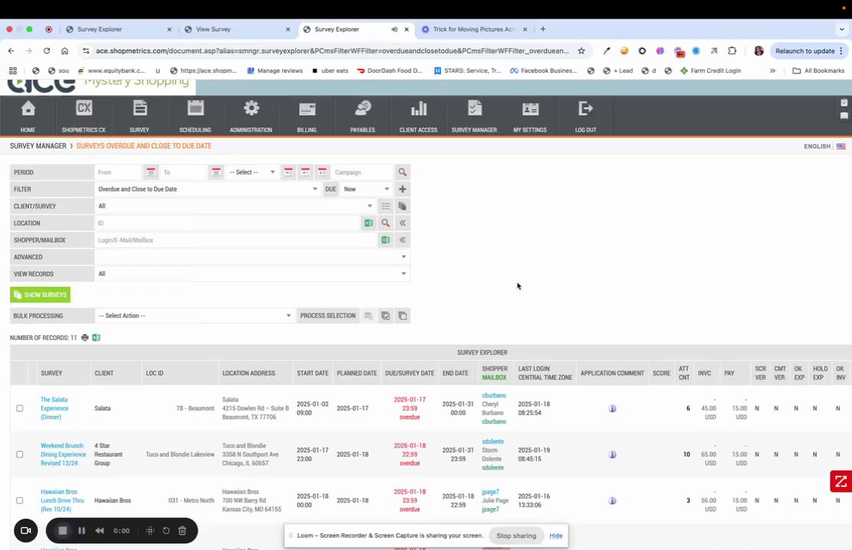
Task: Click Process Selection button
Action: 328,316
